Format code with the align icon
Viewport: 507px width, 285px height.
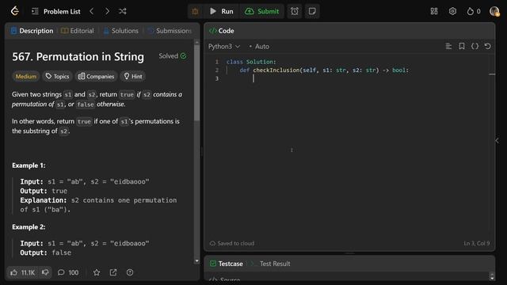coord(448,46)
